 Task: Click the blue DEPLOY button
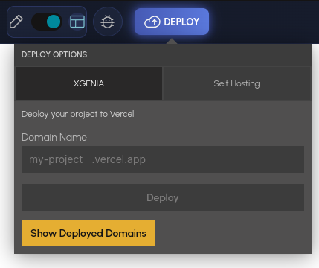(x=172, y=22)
